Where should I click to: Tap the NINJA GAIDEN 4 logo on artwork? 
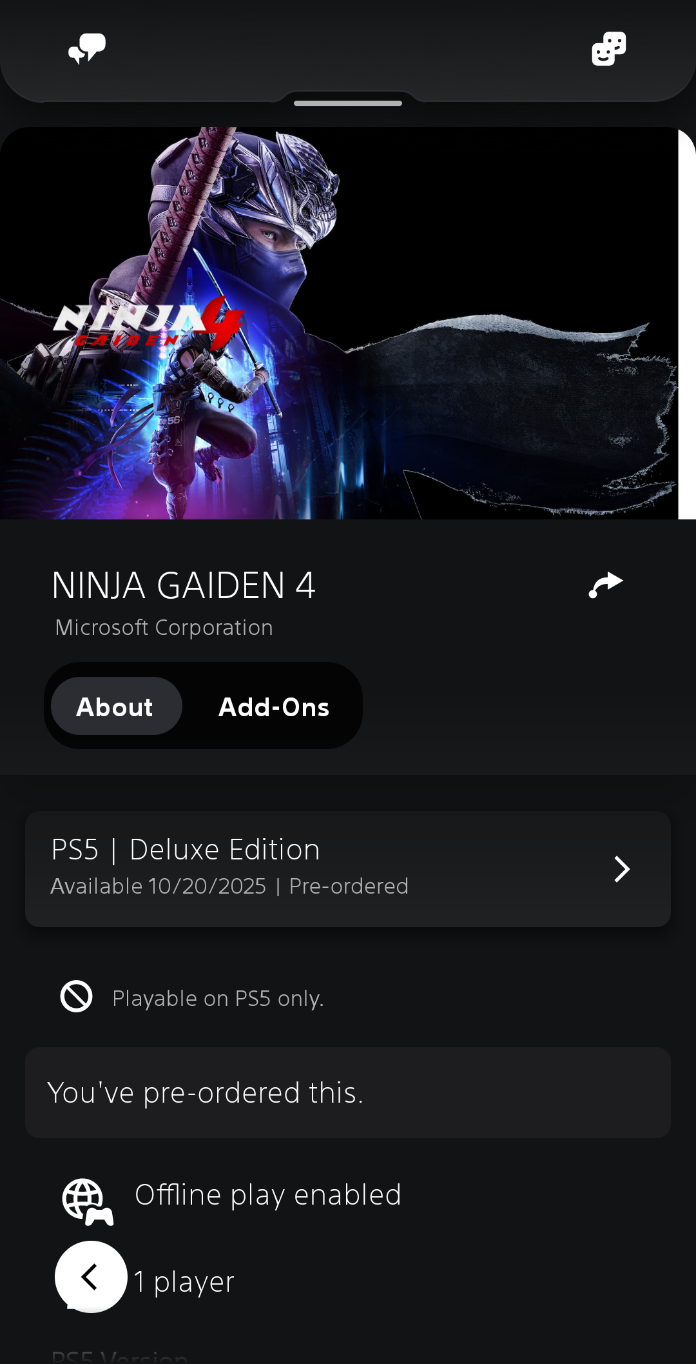click(x=149, y=322)
